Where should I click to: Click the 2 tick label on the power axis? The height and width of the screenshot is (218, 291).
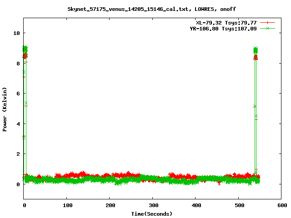(x=18, y=154)
